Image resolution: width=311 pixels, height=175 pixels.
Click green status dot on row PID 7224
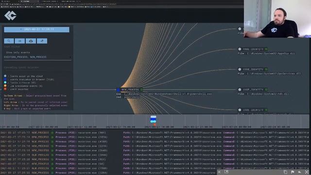[x=52, y=137]
